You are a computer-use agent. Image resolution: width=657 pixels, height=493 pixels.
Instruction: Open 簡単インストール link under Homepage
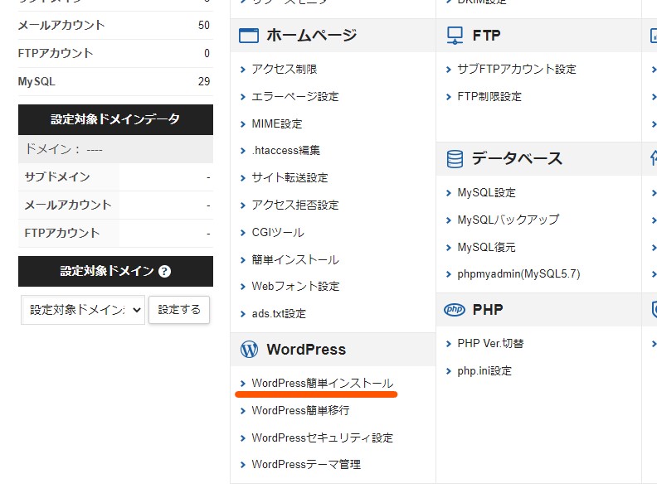coord(295,260)
